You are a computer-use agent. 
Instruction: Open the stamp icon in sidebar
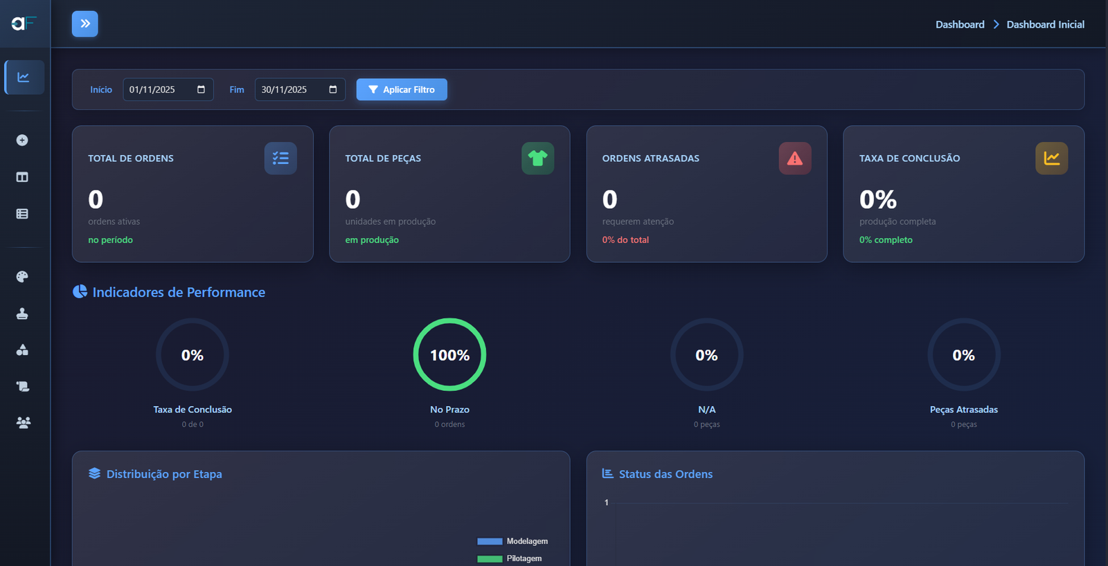tap(22, 313)
